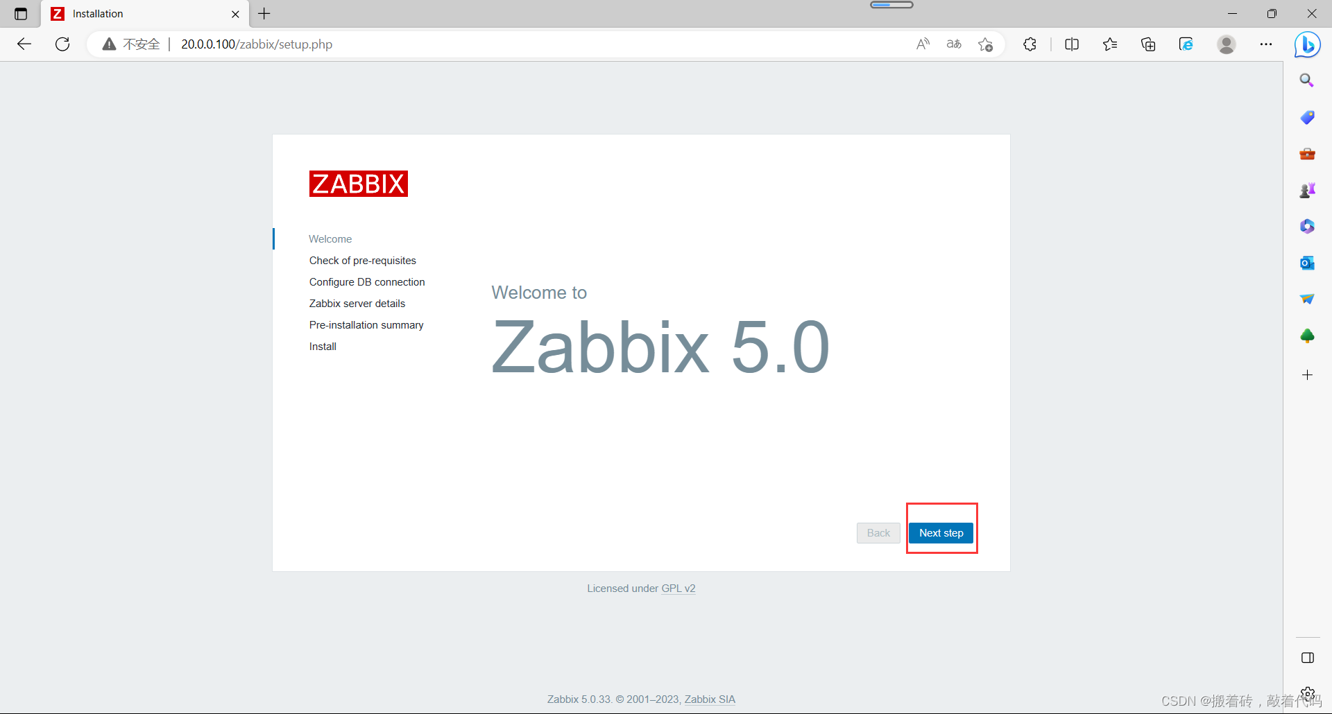Select the Installation browser tab

tap(144, 14)
